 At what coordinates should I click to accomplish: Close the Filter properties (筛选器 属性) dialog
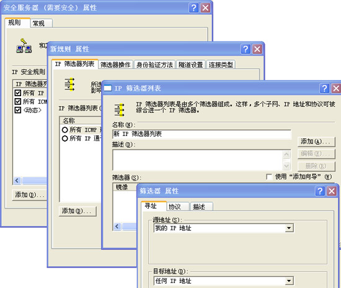[332, 191]
